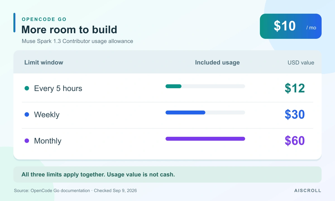The image size is (335, 201).
Task: Click the 'Limit window' column header
Action: 44,62
